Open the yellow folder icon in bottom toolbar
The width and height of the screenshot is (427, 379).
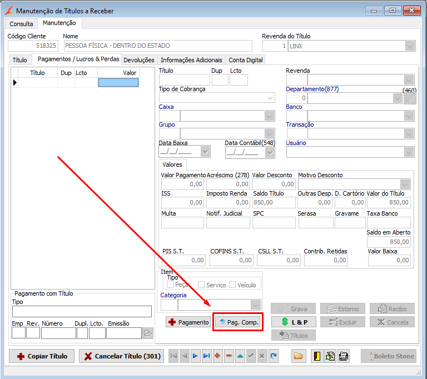pyautogui.click(x=299, y=356)
